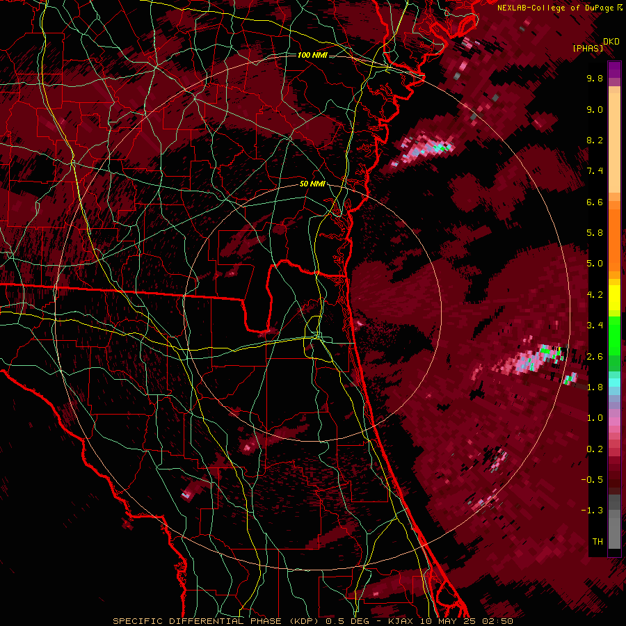The image size is (626, 626).
Task: Click the 1.8 scale value
Action: click(x=595, y=387)
